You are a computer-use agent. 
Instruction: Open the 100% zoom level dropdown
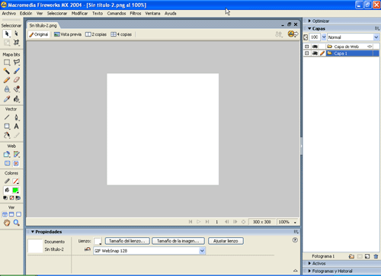coord(295,222)
